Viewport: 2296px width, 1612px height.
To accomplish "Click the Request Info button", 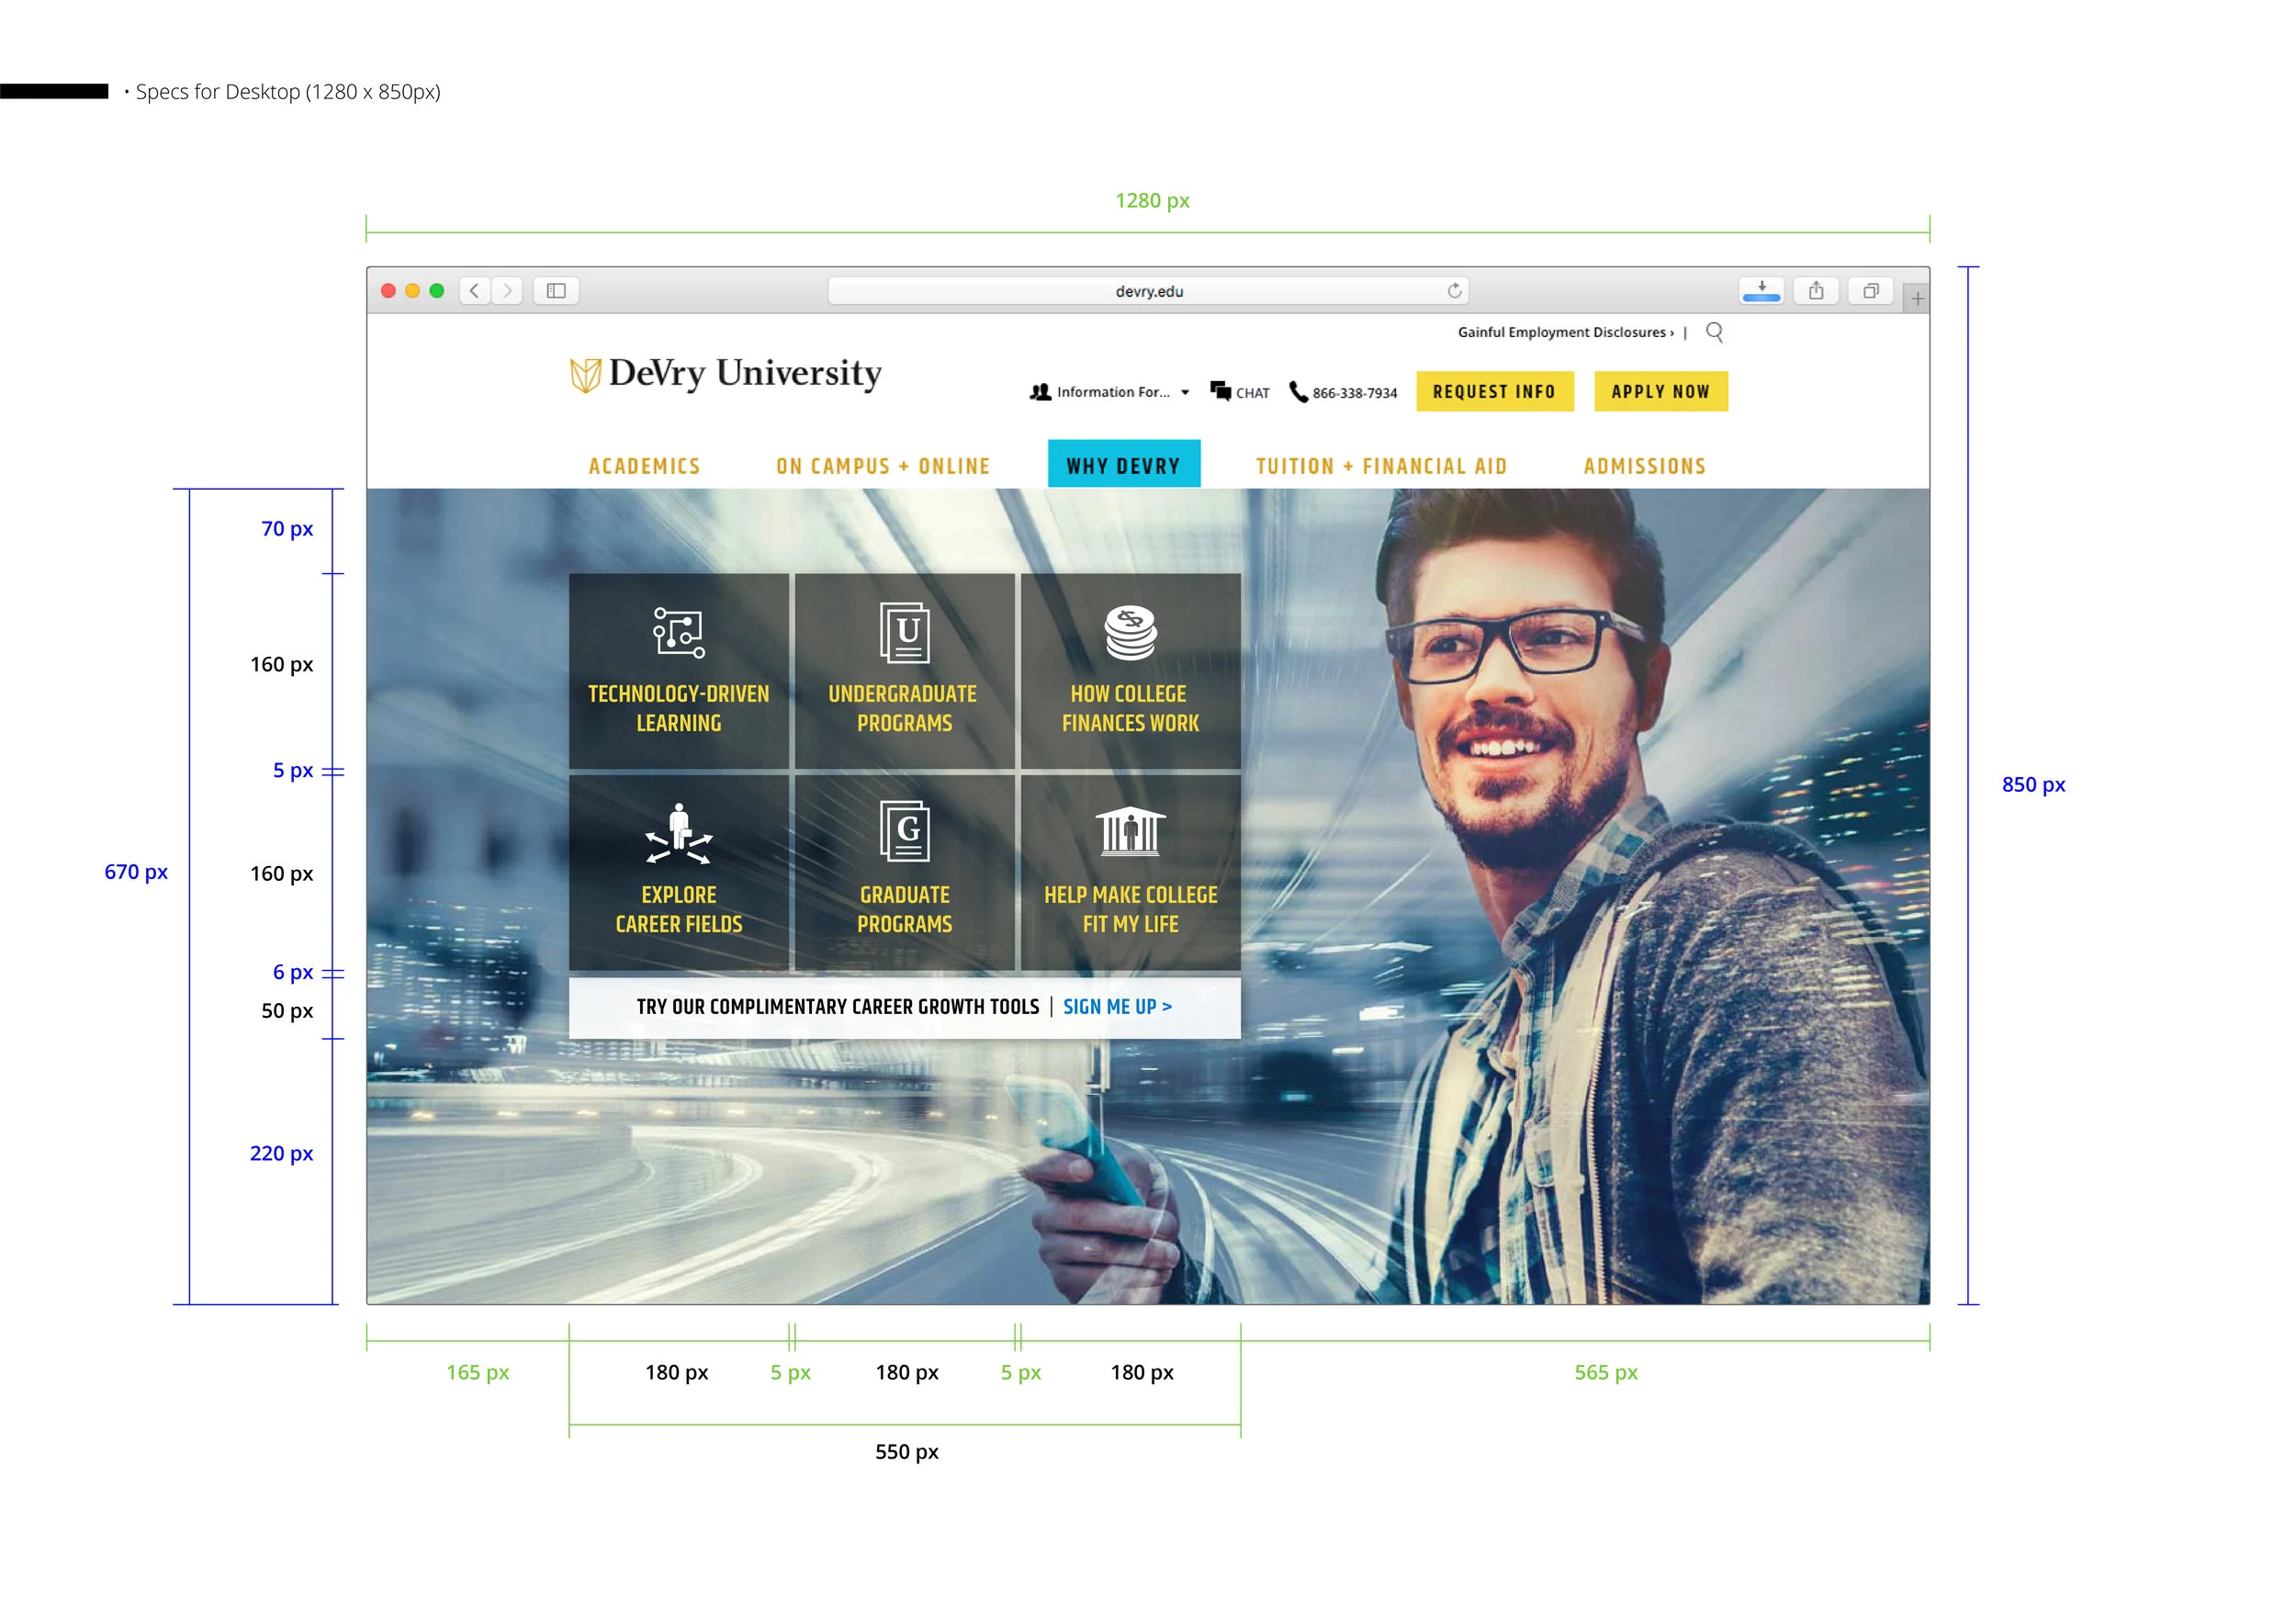I will click(1494, 391).
